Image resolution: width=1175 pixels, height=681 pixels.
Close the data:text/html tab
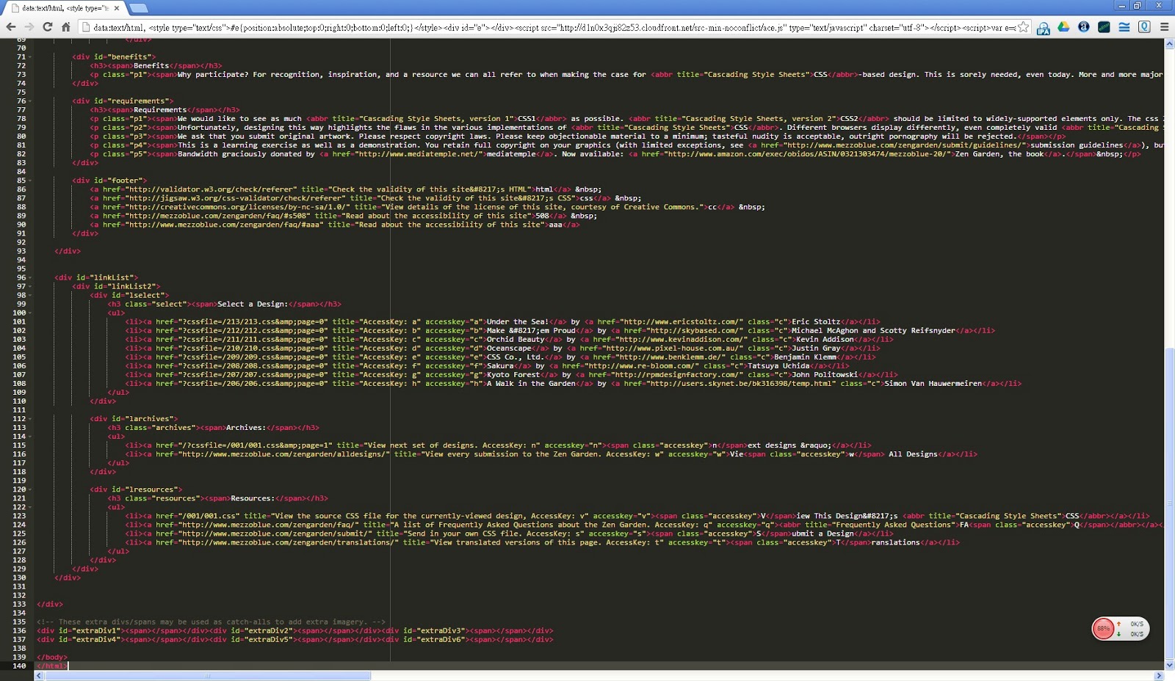[x=117, y=8]
